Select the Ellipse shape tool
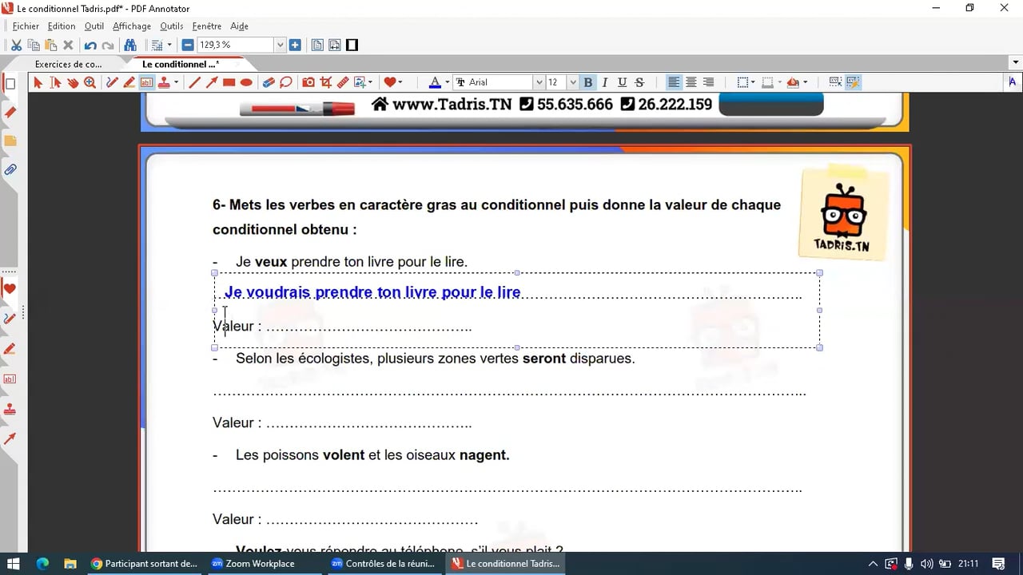Image resolution: width=1023 pixels, height=575 pixels. [x=246, y=82]
